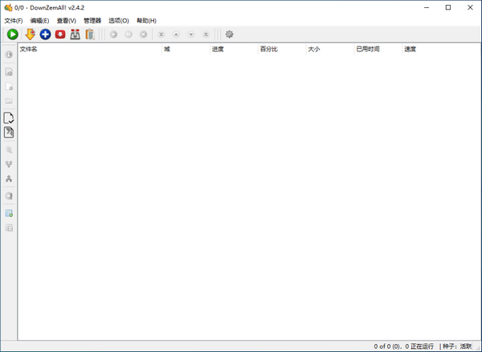Click the red download icon in toolbar
The width and height of the screenshot is (482, 352).
click(60, 35)
